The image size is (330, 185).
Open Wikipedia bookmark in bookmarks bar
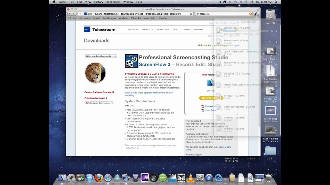pos(136,18)
